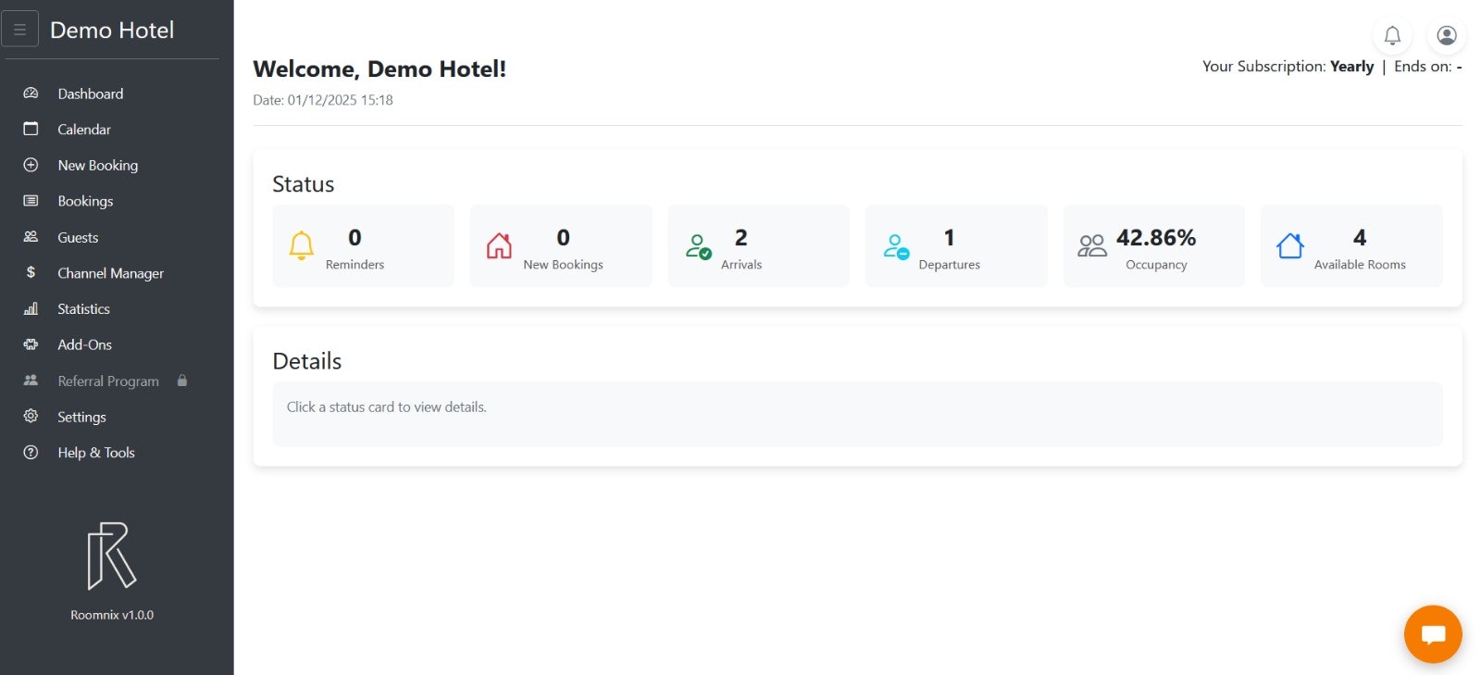Click the people Occupancy icon

tap(1092, 245)
